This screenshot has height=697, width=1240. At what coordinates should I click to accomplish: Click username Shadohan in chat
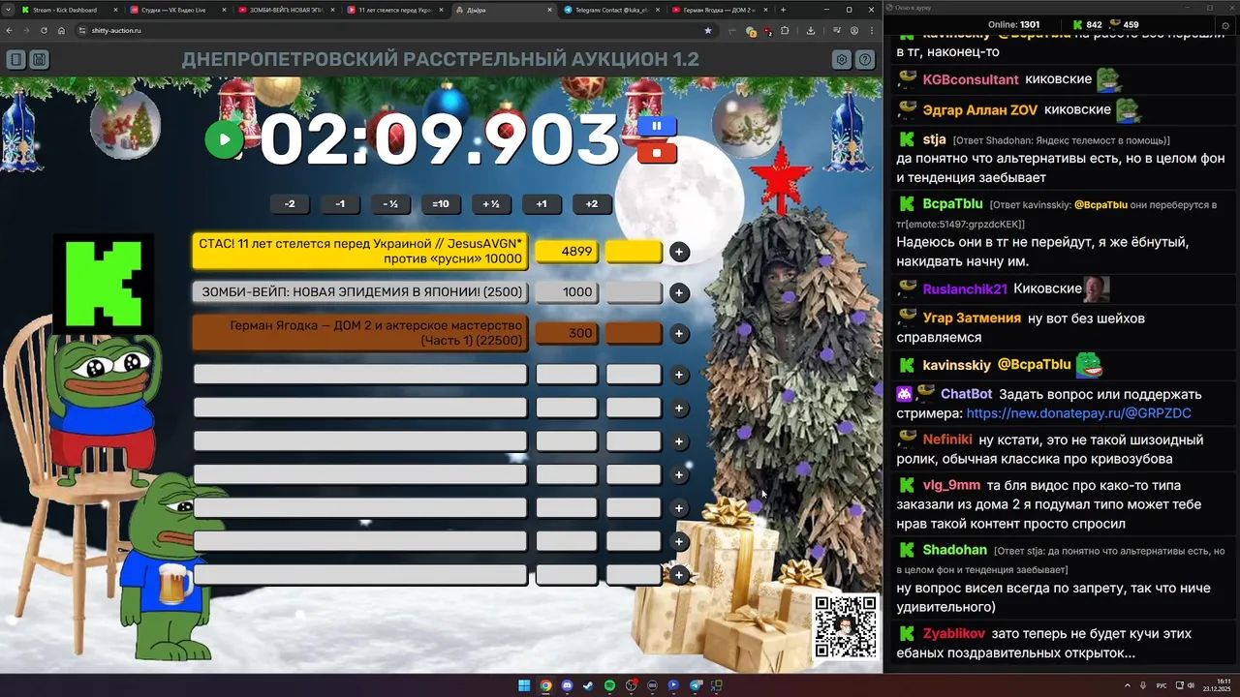coord(954,550)
